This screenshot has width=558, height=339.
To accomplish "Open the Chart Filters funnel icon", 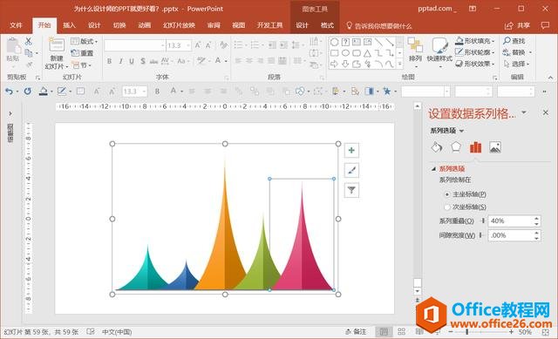I will 351,190.
